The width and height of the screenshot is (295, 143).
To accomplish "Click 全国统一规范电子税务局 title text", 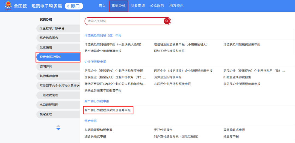I will tap(38, 6).
